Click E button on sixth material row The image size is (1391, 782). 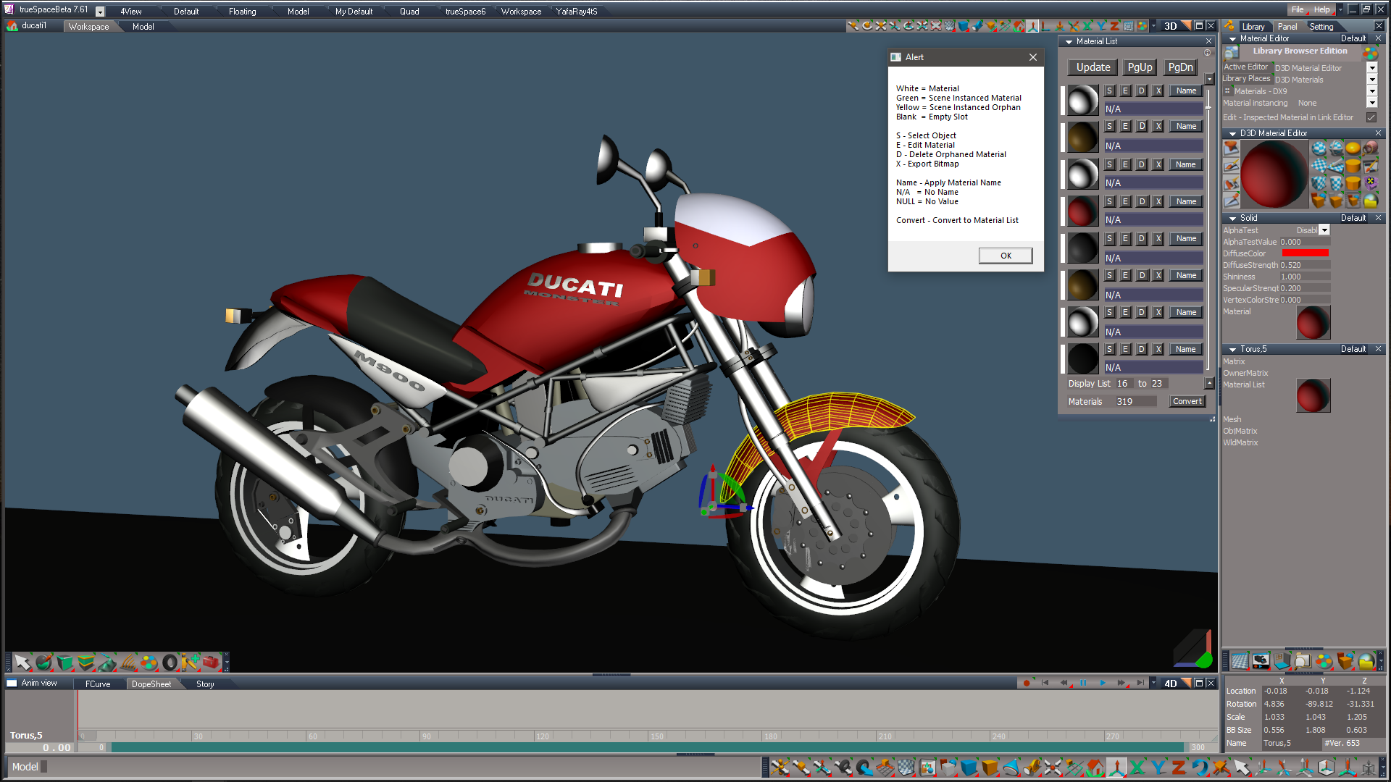point(1125,275)
